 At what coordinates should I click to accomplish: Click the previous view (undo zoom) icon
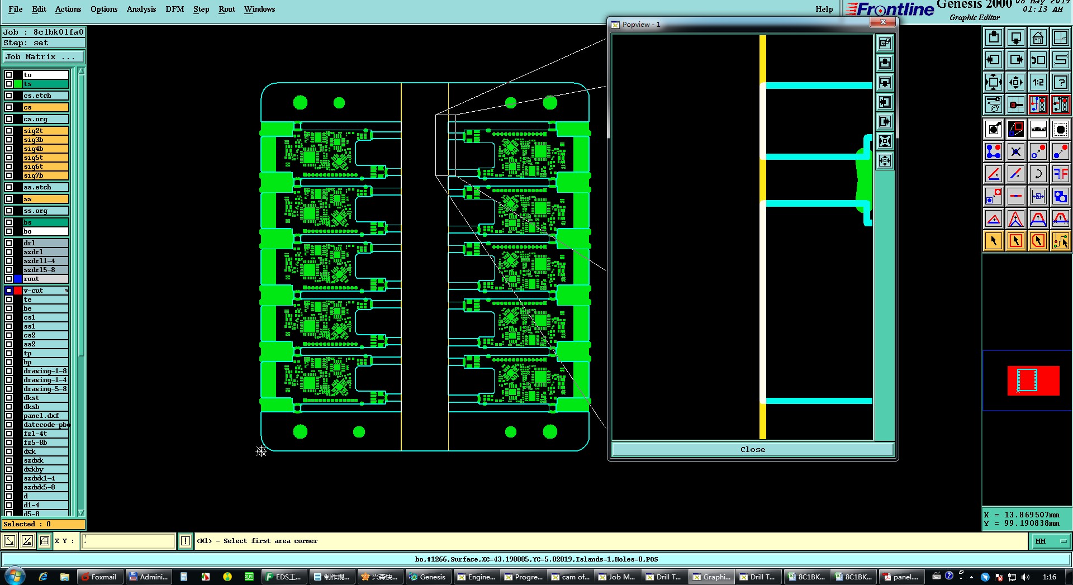[1038, 60]
